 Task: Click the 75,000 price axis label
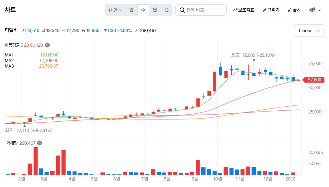315,64
